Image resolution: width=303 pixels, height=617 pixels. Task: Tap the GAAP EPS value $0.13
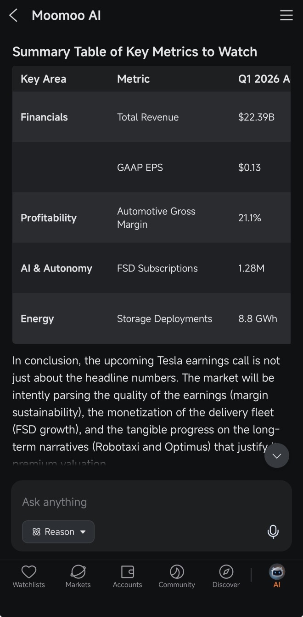[x=249, y=167]
